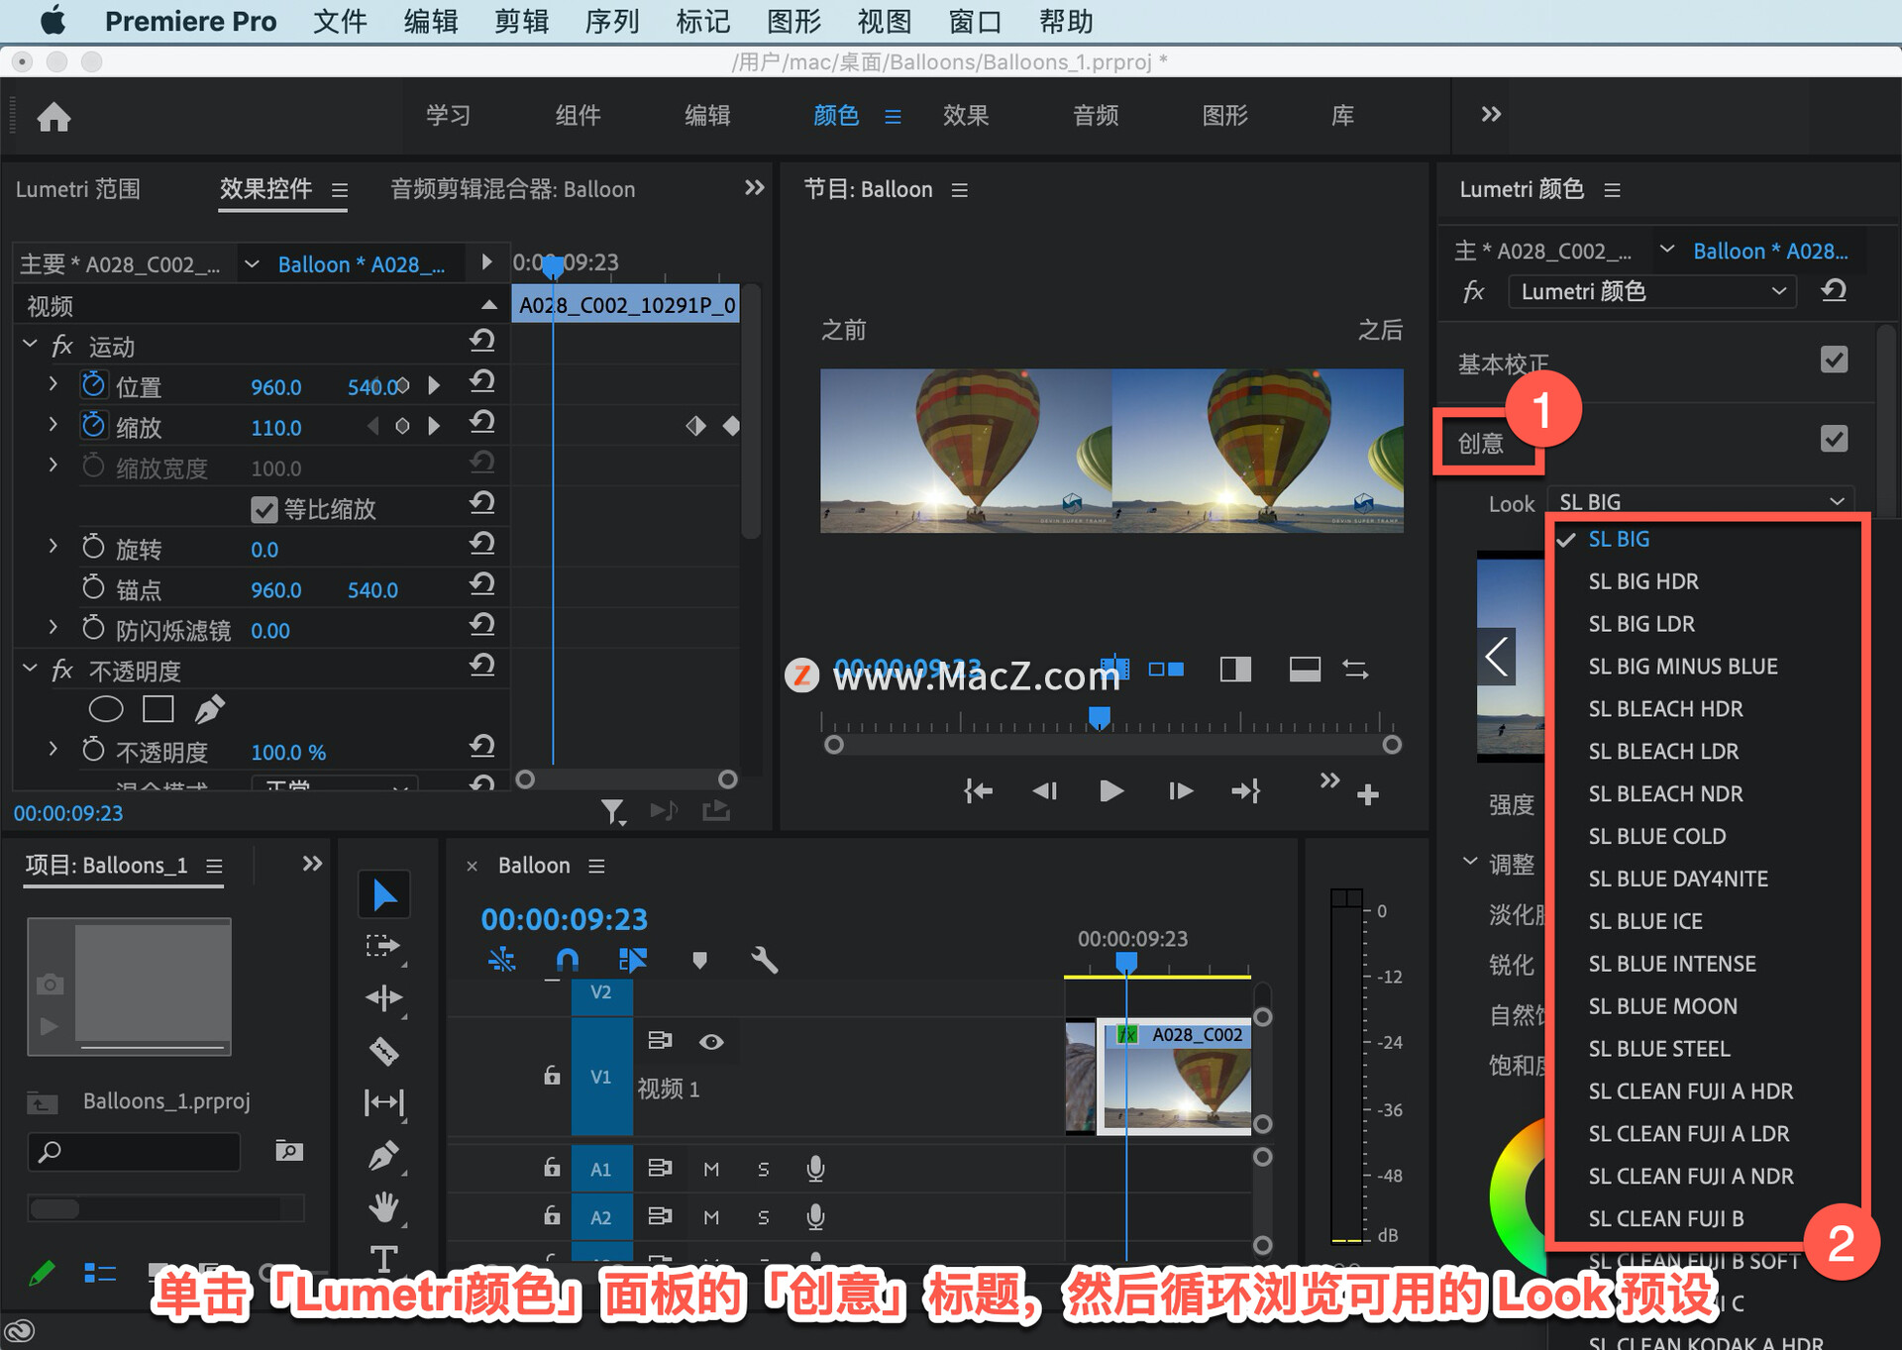Switch to Effects workspace
The height and width of the screenshot is (1350, 1902).
(x=965, y=116)
